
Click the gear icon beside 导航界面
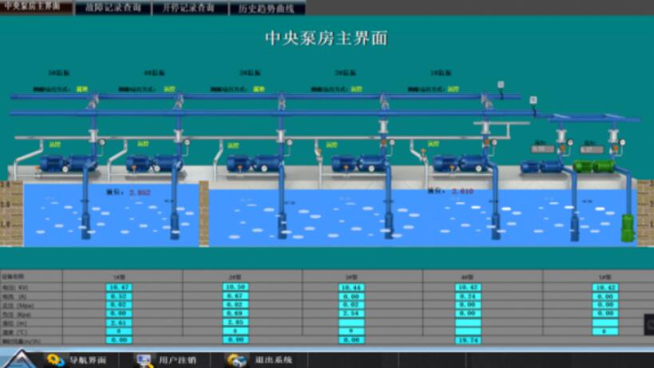[x=55, y=360]
